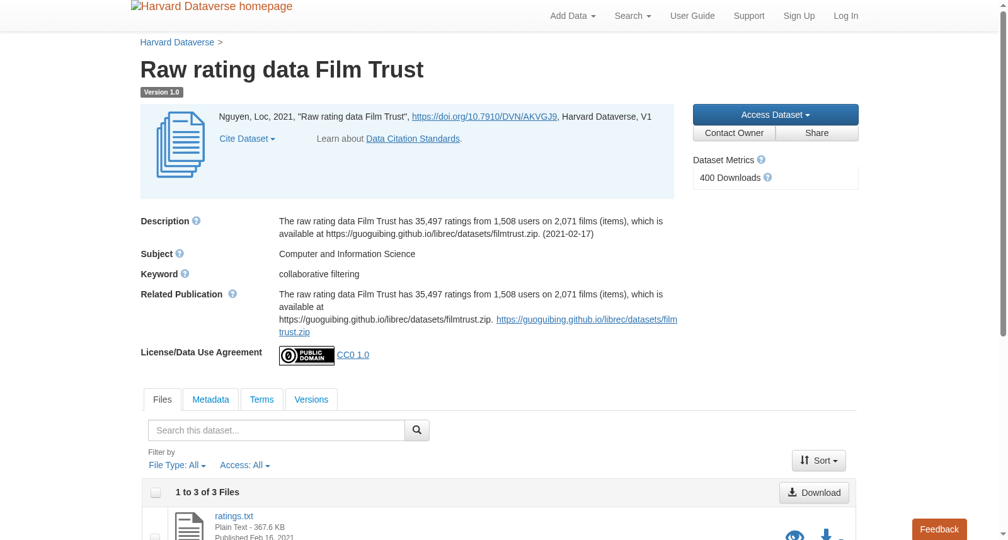Click the Search this dataset input field
Screen dimensions: 1008x540
click(277, 430)
